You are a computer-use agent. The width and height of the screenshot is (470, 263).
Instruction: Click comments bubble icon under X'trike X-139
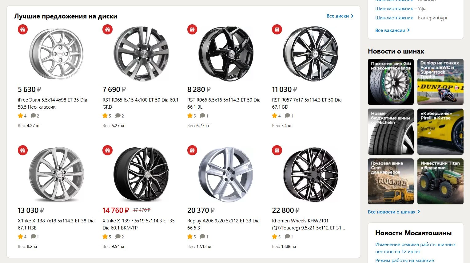coord(118,237)
